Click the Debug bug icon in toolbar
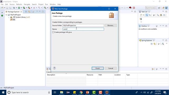169x95 pixels. click(14, 8)
